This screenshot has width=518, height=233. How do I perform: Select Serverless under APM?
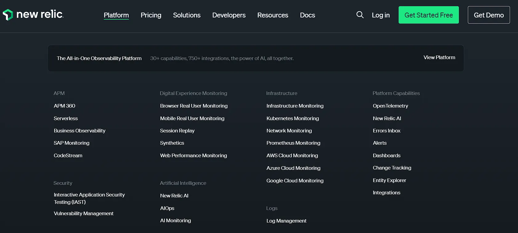pos(66,118)
